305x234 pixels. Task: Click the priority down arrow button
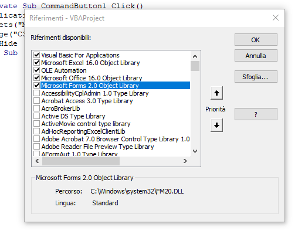tap(216, 125)
